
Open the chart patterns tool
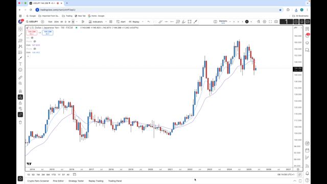20,47
